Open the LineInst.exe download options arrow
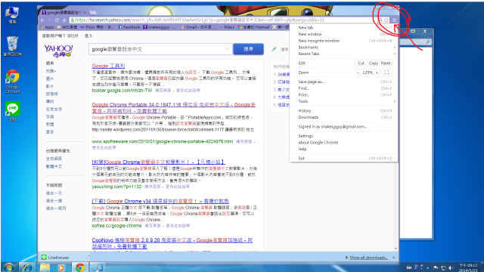484x272 pixels. [x=88, y=256]
